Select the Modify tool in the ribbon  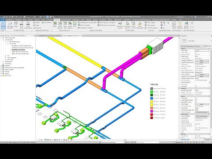click(x=3, y=25)
